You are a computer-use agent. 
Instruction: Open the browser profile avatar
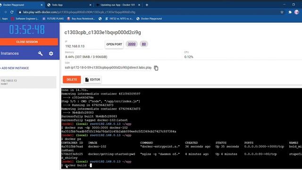pos(297,12)
